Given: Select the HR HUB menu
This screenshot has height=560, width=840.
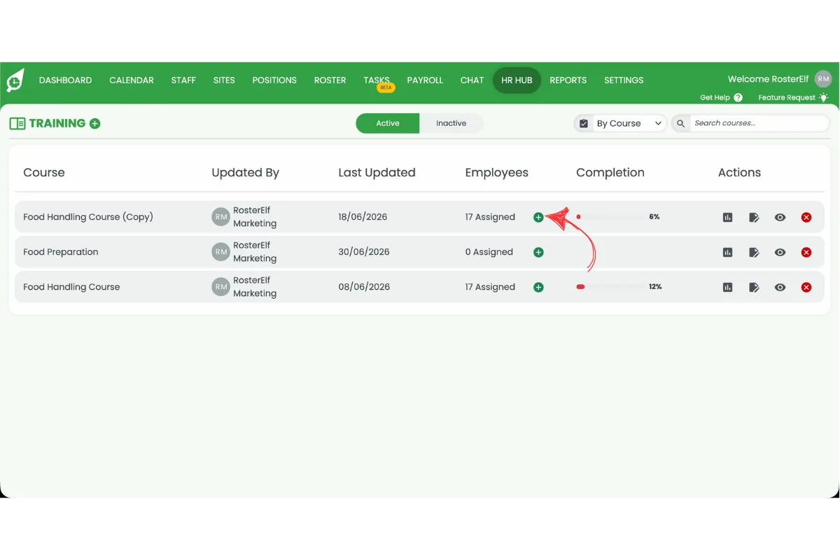Looking at the screenshot, I should point(517,80).
